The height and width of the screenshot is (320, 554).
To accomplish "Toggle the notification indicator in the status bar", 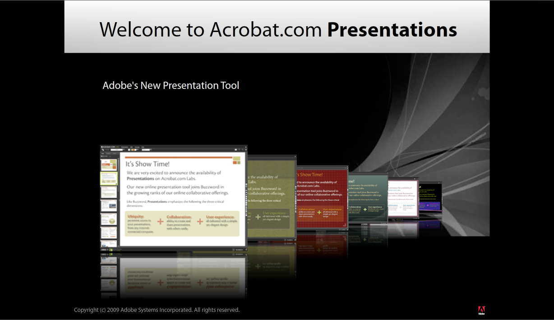I will click(246, 250).
